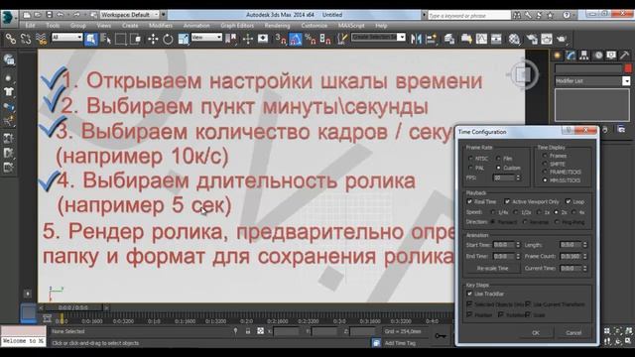Click Cancel in Time Configuration dialog
This screenshot has height=357, width=635.
click(573, 333)
